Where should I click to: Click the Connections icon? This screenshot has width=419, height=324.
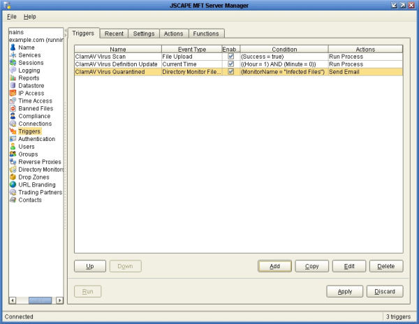click(x=13, y=124)
